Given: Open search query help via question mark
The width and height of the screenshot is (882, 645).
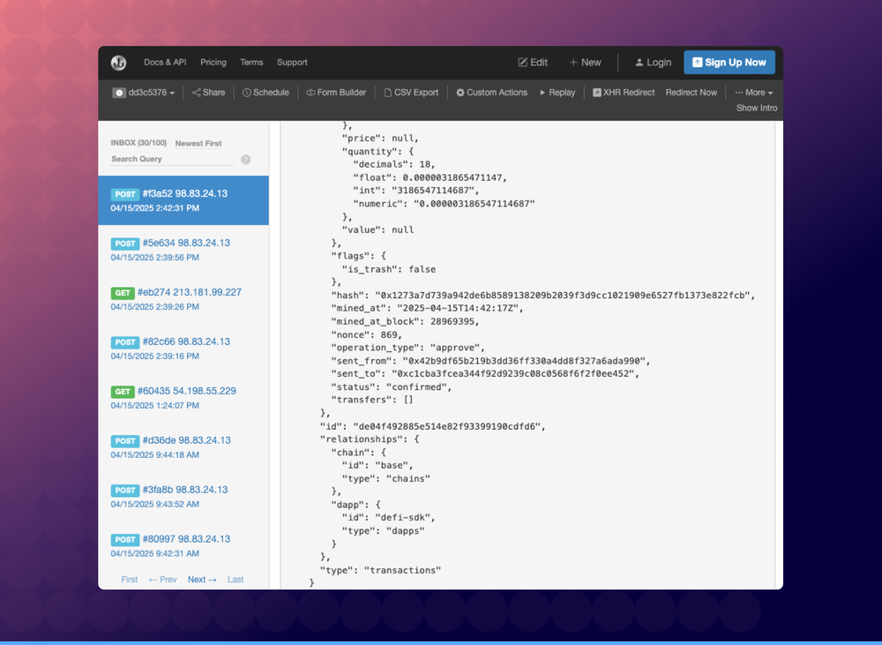Looking at the screenshot, I should pyautogui.click(x=245, y=160).
